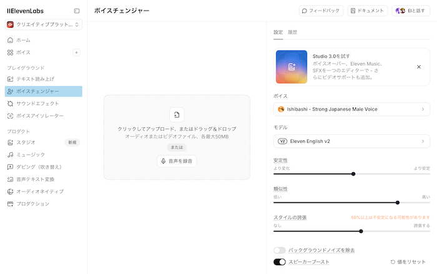Collapse the sidebar using the panel icon
437x274 pixels.
[x=77, y=11]
